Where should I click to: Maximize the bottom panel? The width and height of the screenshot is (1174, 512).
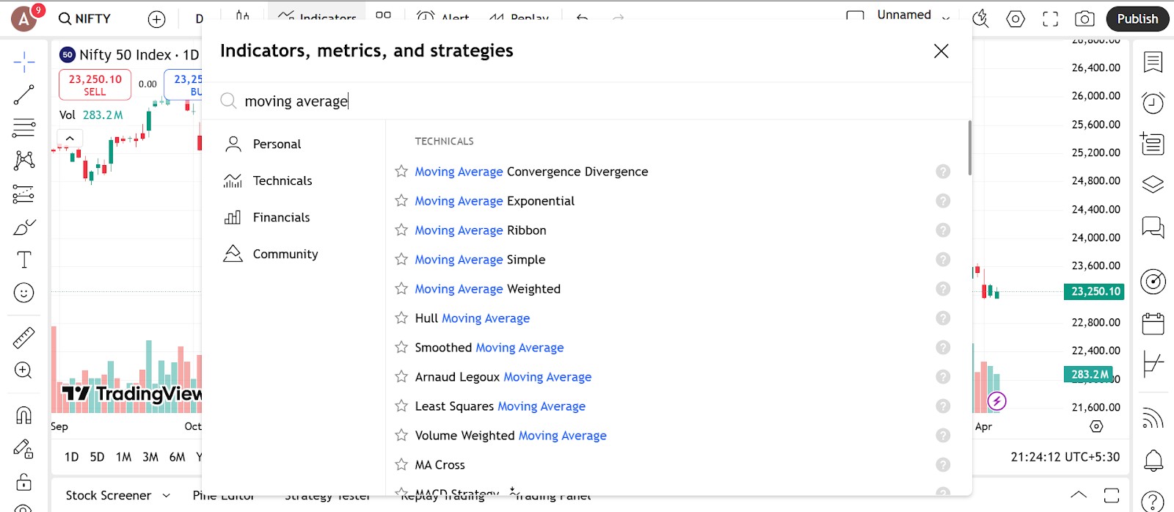point(1112,494)
